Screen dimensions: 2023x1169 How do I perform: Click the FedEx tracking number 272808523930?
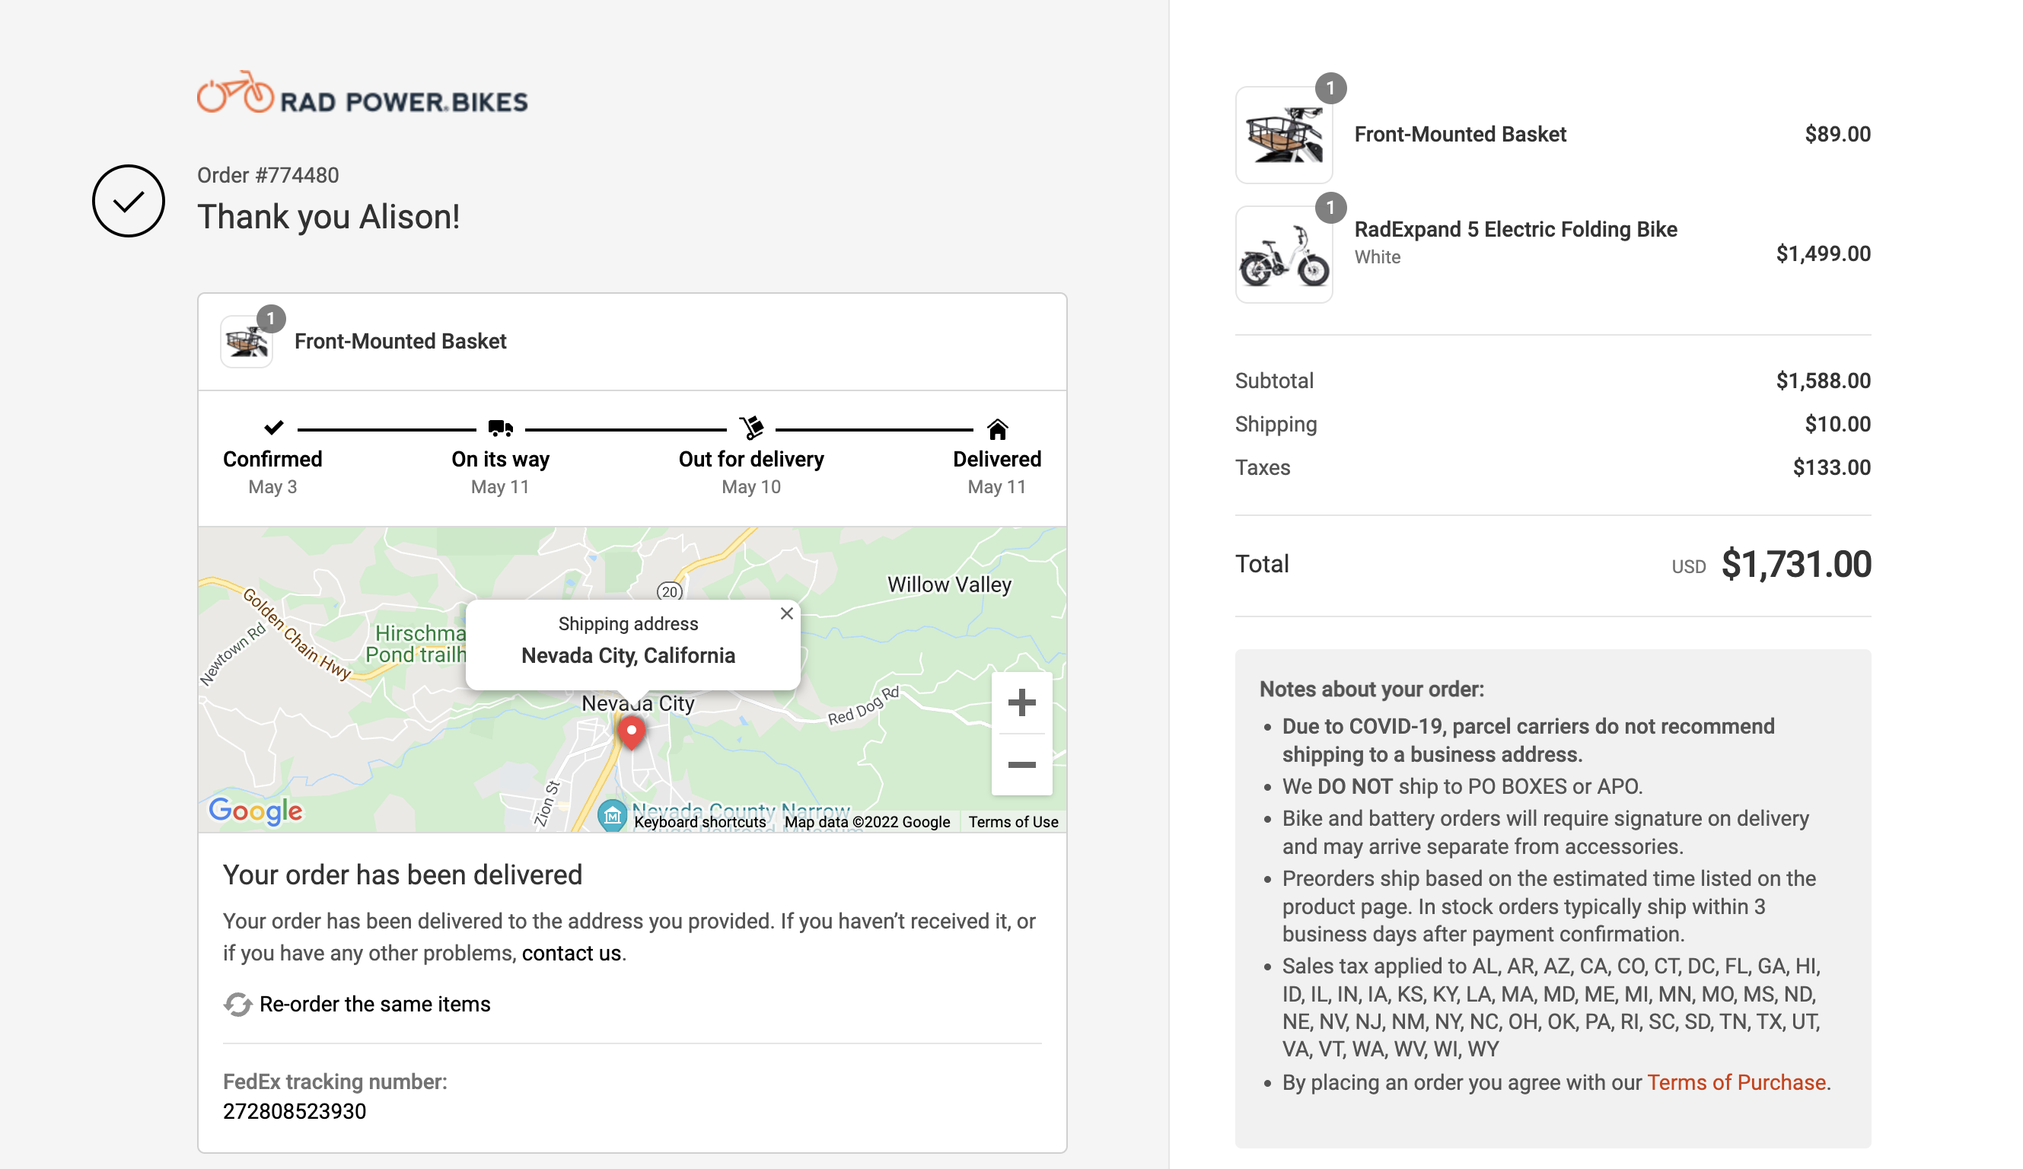(x=294, y=1111)
